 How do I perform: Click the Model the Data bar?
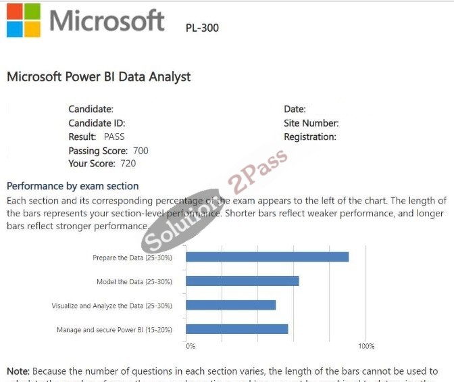pyautogui.click(x=243, y=281)
